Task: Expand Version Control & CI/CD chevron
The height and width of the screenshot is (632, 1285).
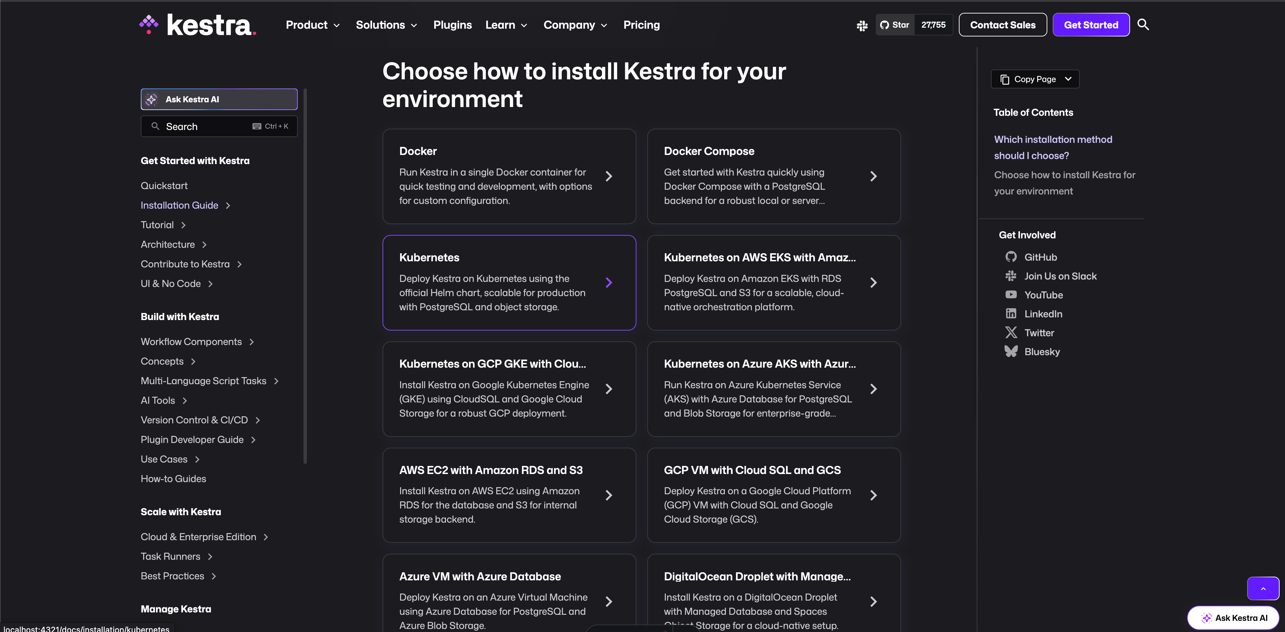Action: click(x=257, y=420)
